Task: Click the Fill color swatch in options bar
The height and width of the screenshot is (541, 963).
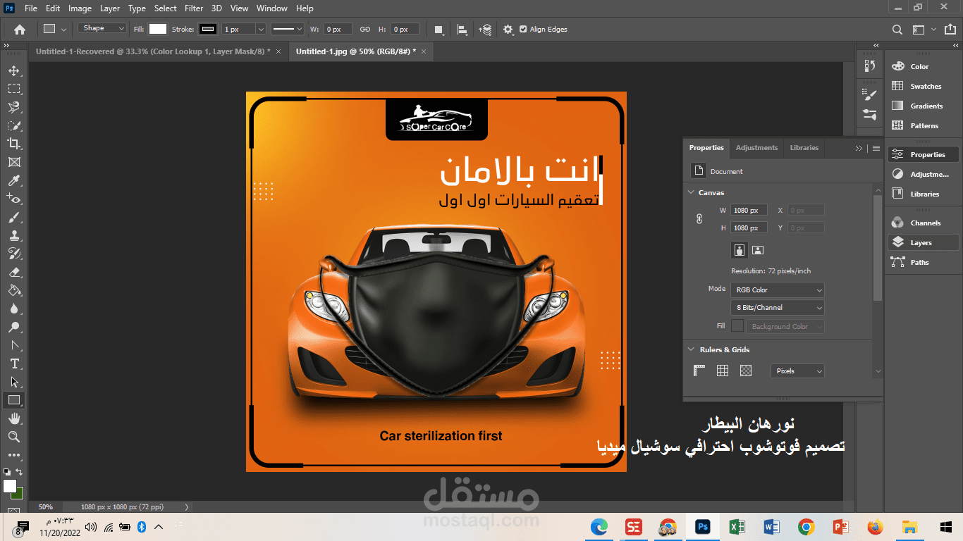Action: [158, 29]
